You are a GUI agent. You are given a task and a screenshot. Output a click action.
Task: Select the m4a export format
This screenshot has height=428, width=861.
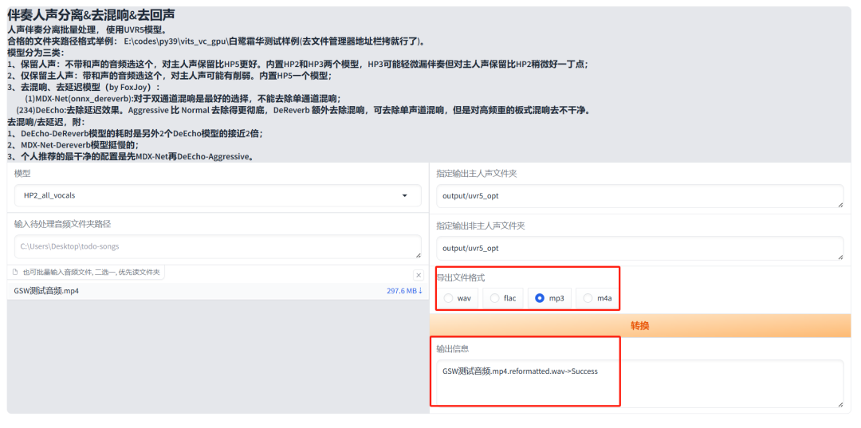[x=597, y=298]
